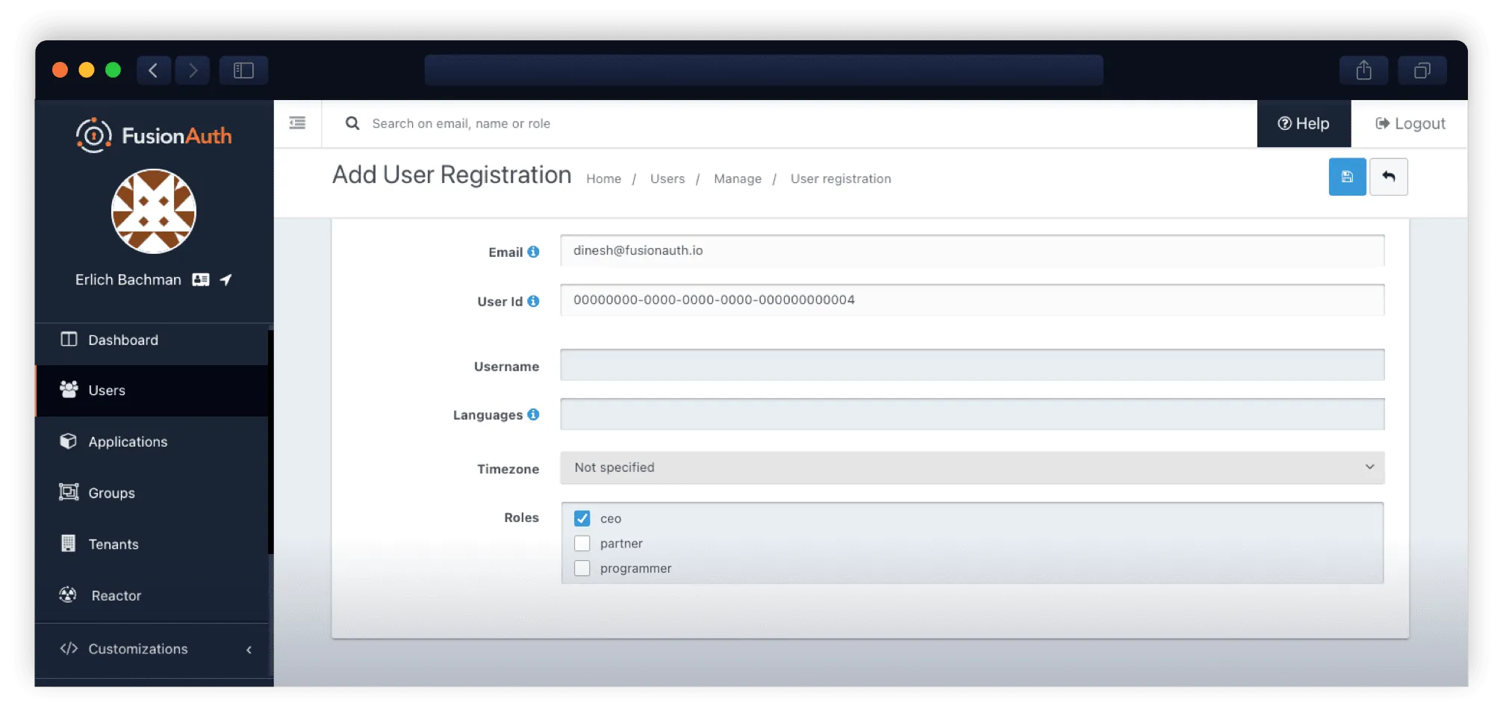1503x705 pixels.
Task: Go back with browser back arrow
Action: tap(154, 70)
